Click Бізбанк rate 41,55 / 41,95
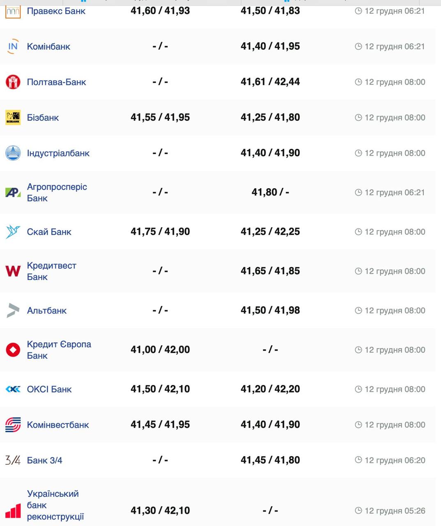 pyautogui.click(x=160, y=118)
